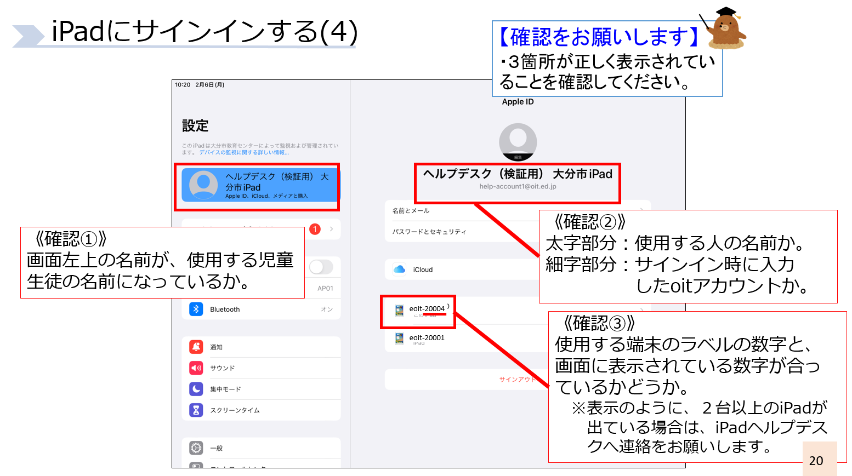Open the Screen Time hourglass icon
This screenshot has height=476, width=852.
pos(196,410)
